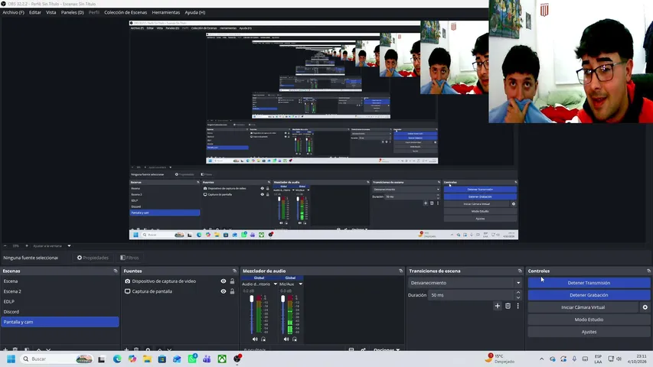Click the monitor icon of Captura de pantalla
Screen dimensions: 653x367
coord(127,291)
